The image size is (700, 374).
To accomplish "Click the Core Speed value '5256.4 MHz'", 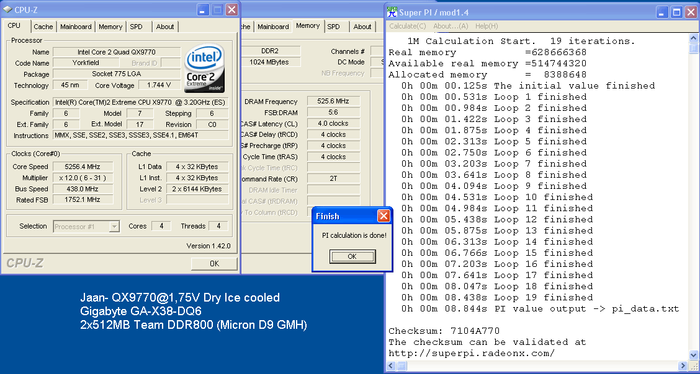I will tap(83, 167).
